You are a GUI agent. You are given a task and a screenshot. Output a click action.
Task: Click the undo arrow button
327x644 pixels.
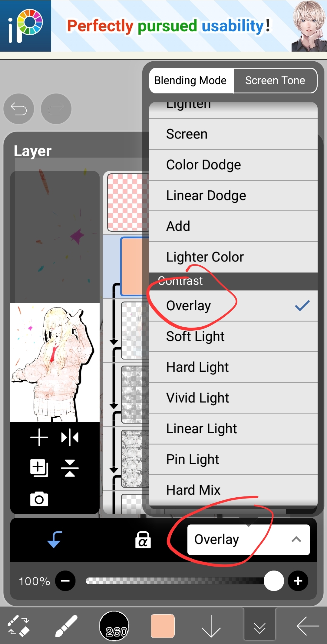tap(18, 109)
